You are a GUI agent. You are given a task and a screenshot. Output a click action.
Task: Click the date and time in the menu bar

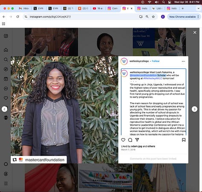(187, 2)
